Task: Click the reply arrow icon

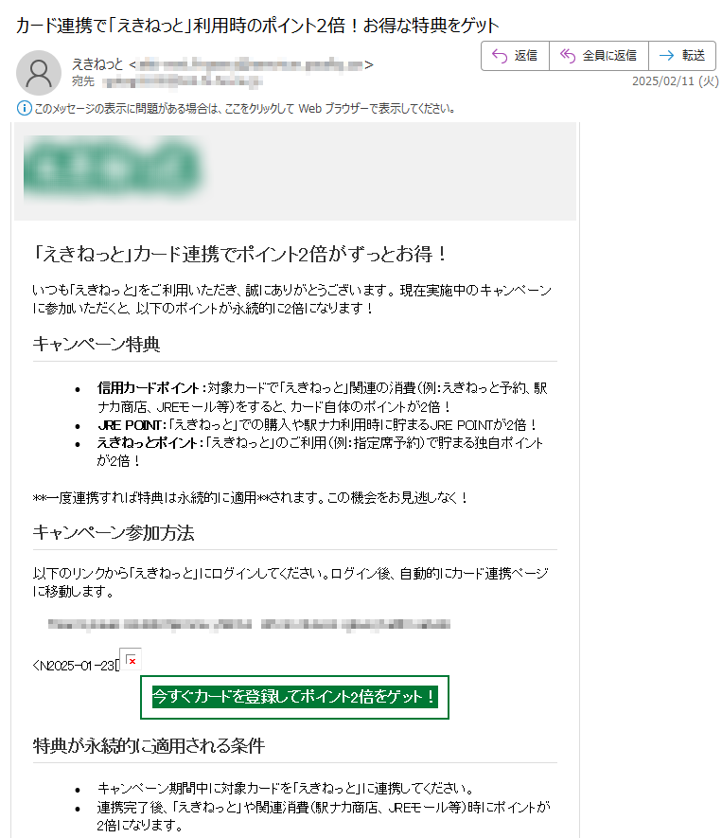Action: [500, 56]
